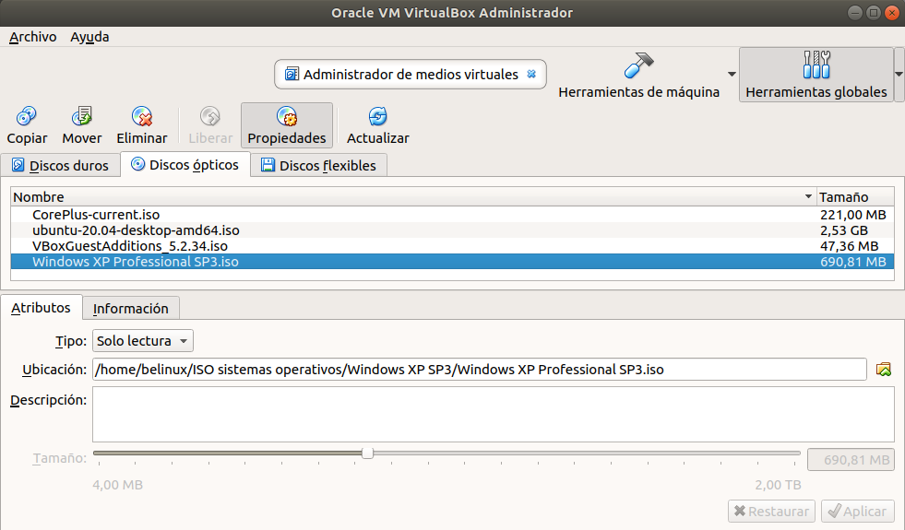Toggle sort arrow in Nombre header
The image size is (905, 530).
coord(808,196)
